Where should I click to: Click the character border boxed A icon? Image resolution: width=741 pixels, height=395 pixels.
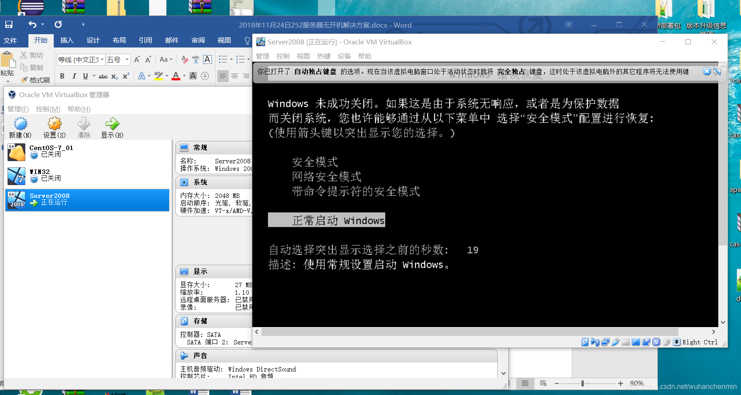[207, 59]
